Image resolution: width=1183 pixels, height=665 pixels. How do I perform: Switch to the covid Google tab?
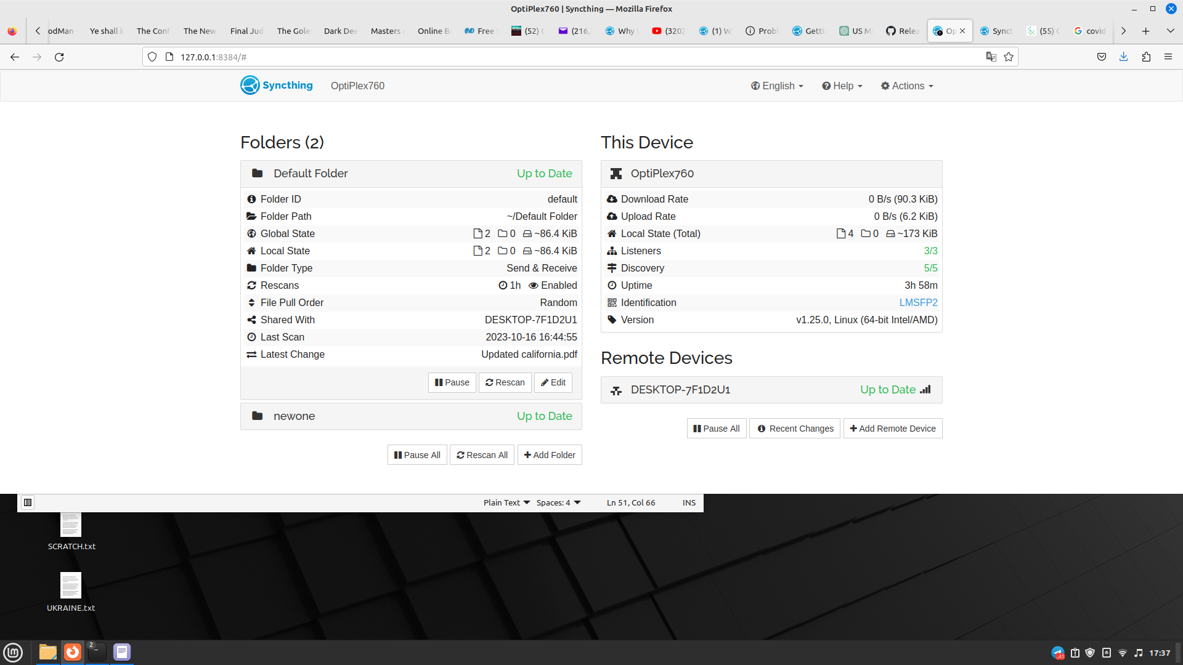pos(1090,31)
